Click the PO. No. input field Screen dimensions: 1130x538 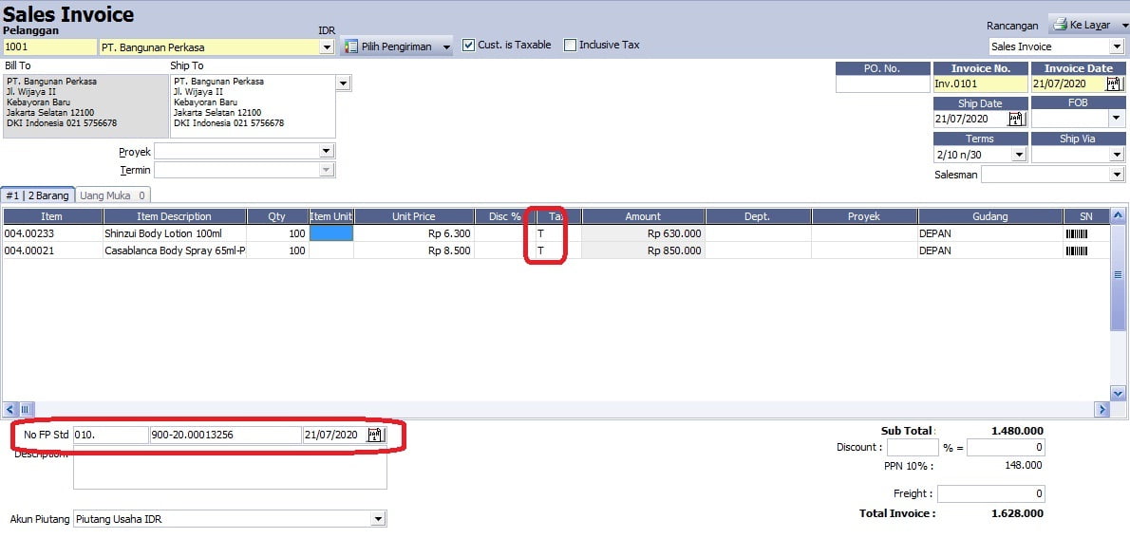(x=883, y=84)
